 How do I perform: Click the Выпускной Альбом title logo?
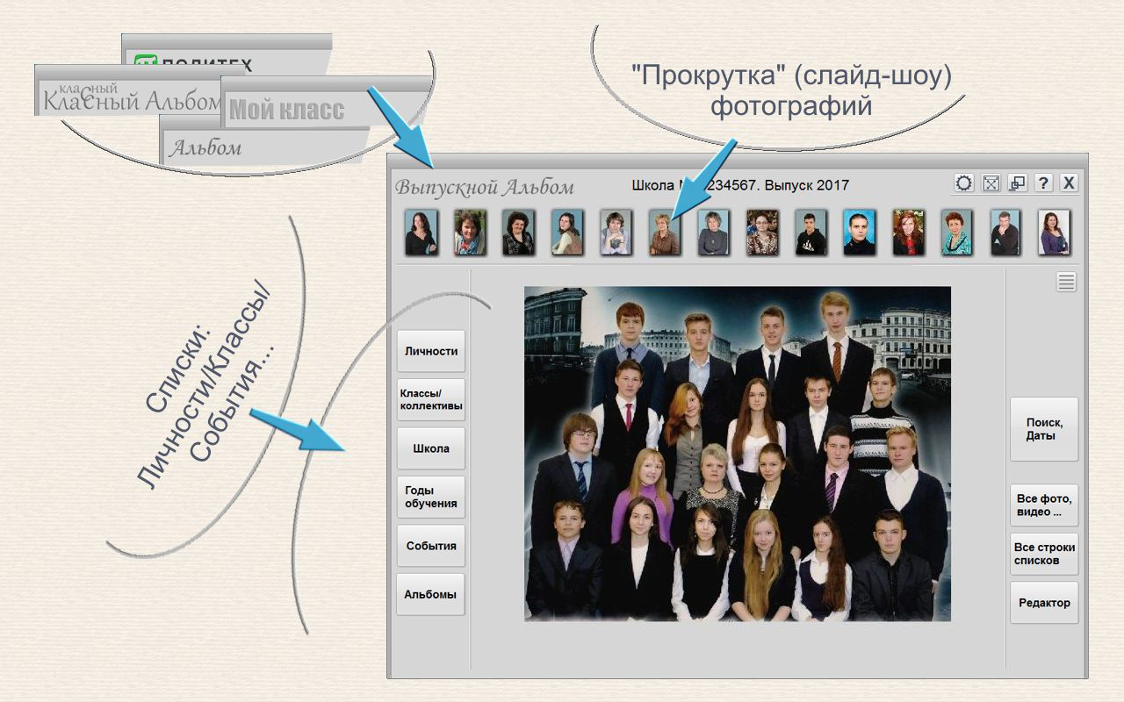485,186
